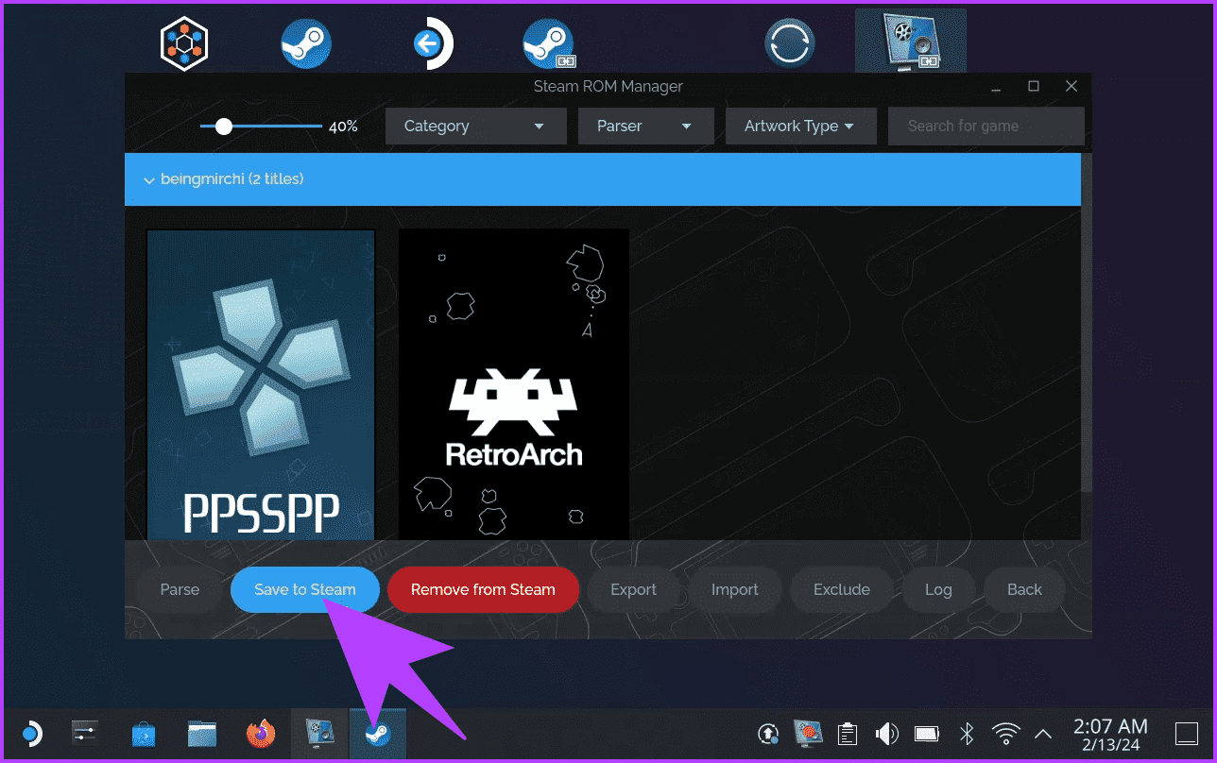The width and height of the screenshot is (1217, 763).
Task: Open the system settings sliders taskbar icon
Action: 85,734
